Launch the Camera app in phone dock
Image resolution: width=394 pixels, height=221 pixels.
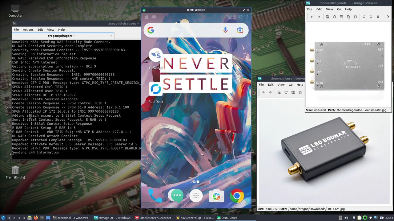[216, 196]
